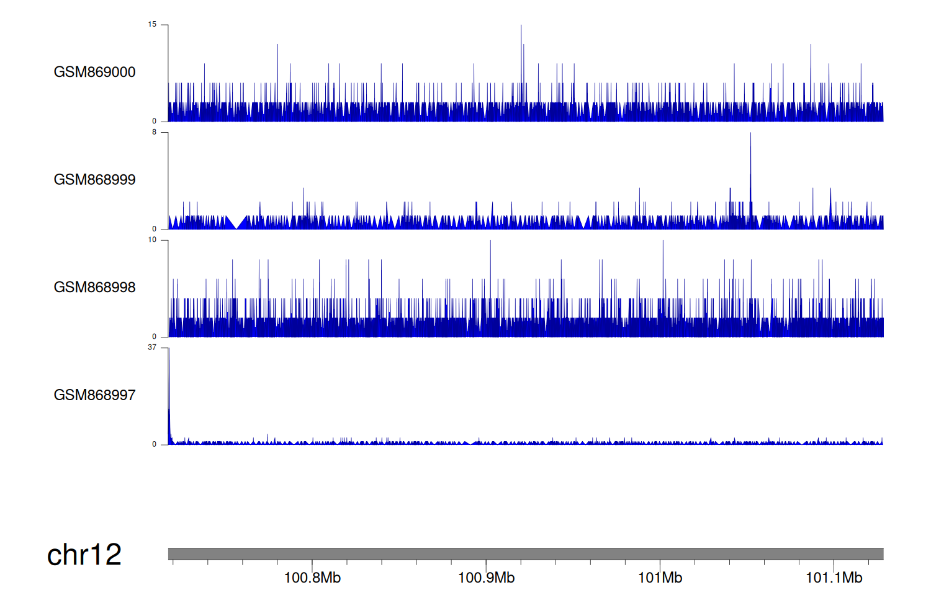
Task: Click the gray chr12 ideogram bar
Action: pos(525,554)
